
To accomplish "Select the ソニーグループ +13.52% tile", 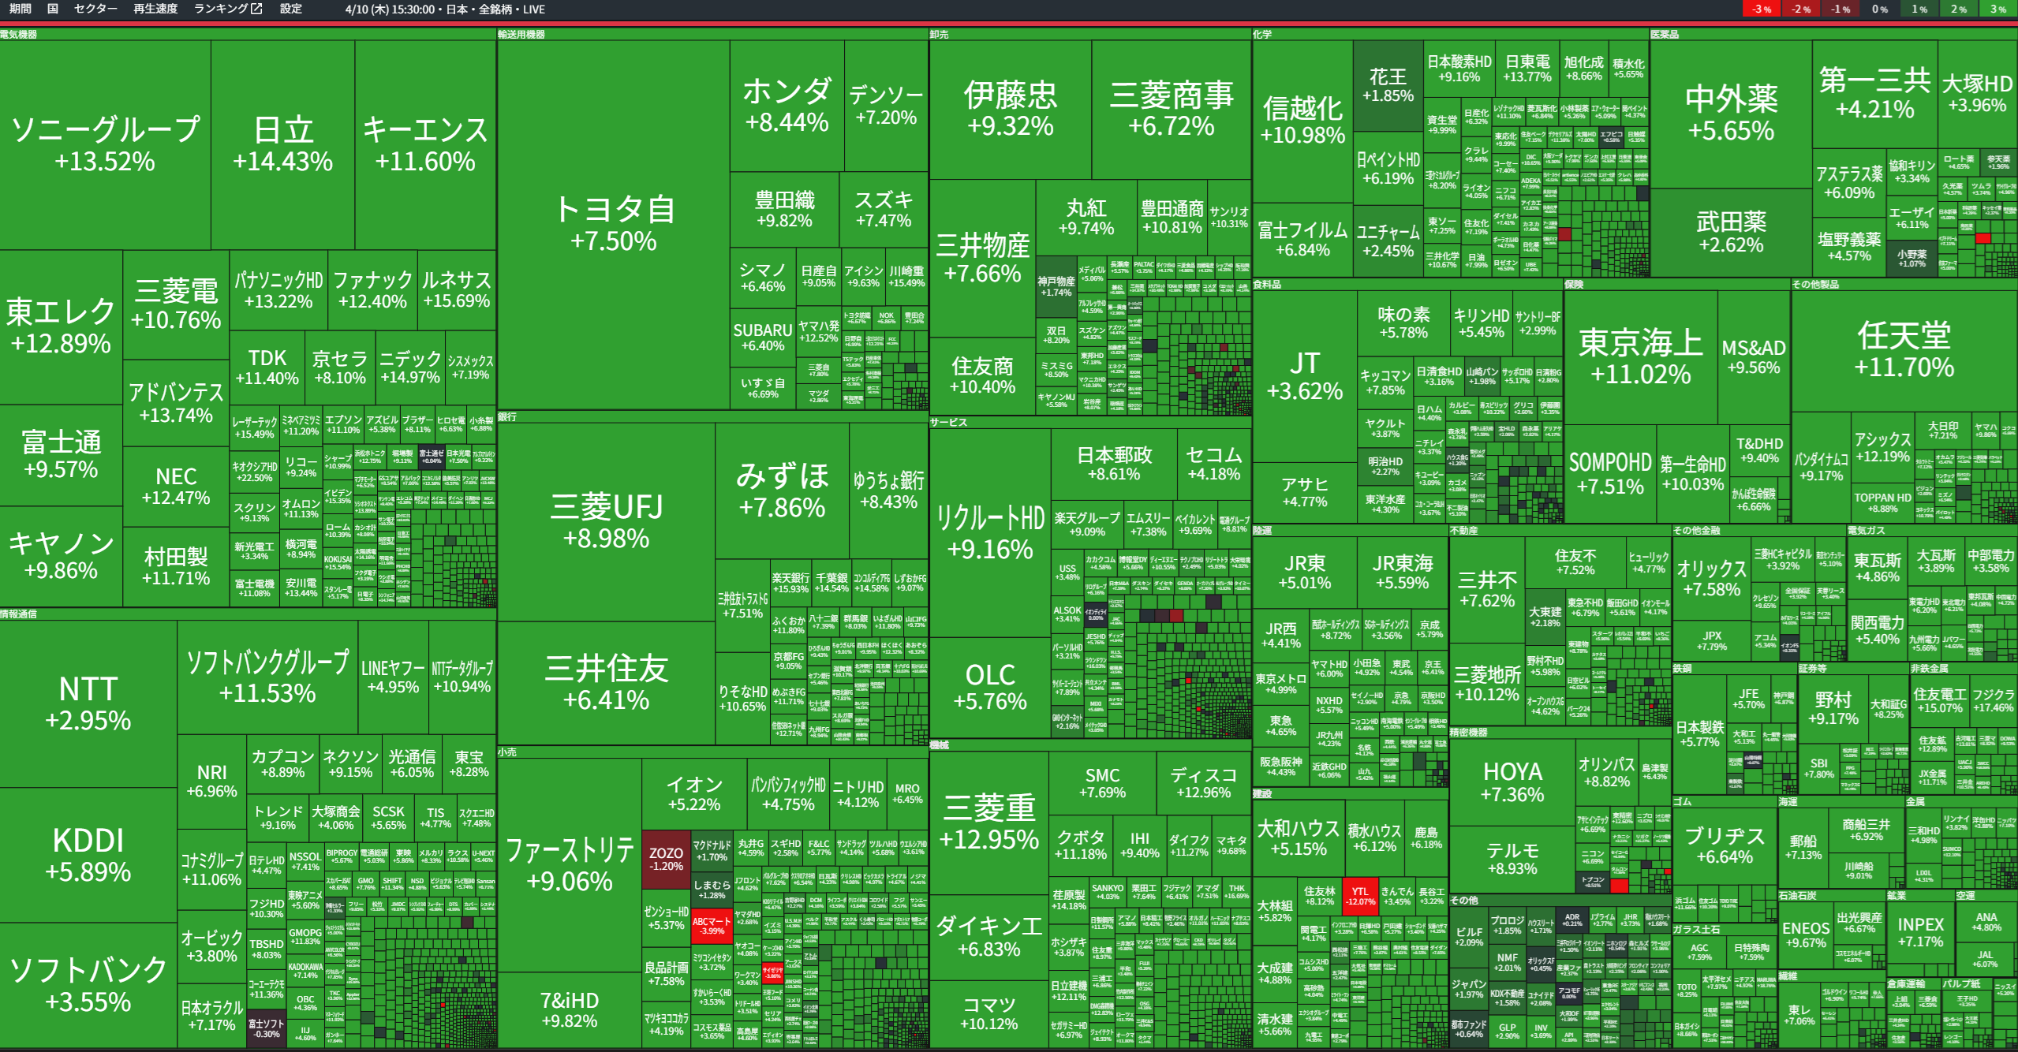I will click(x=105, y=144).
